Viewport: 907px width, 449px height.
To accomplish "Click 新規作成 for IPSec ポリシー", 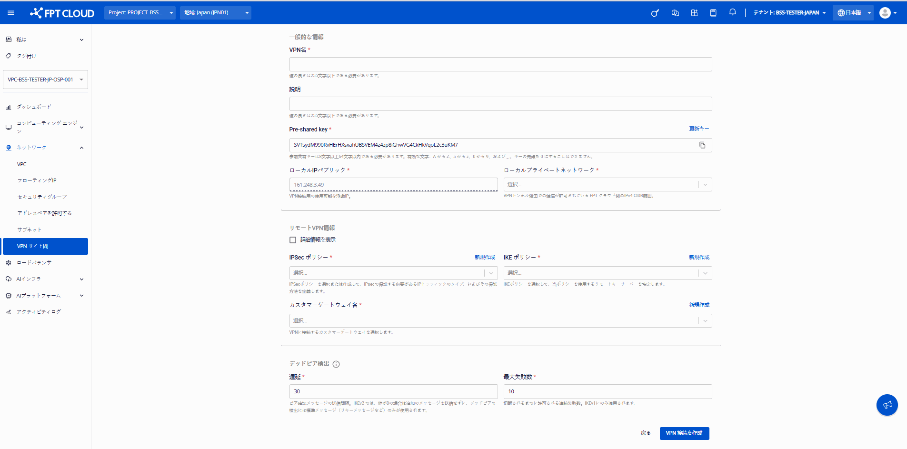I will (485, 257).
